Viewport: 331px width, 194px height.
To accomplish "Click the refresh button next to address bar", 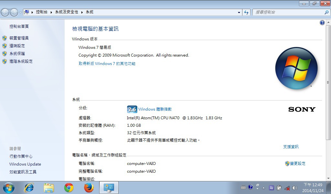I will tap(246, 13).
